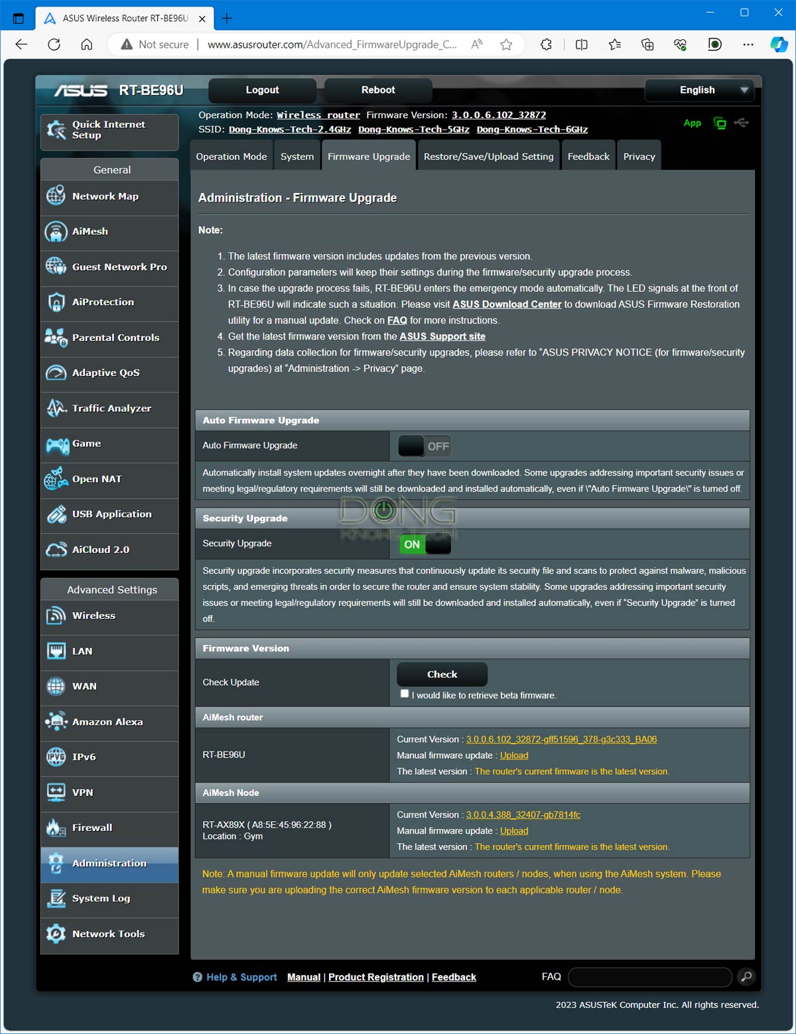Click RT-AX89X current version link
Screen dimensions: 796x1034
[523, 815]
